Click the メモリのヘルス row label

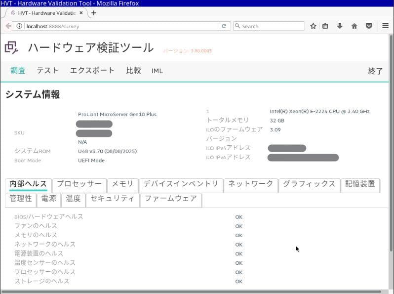36,235
